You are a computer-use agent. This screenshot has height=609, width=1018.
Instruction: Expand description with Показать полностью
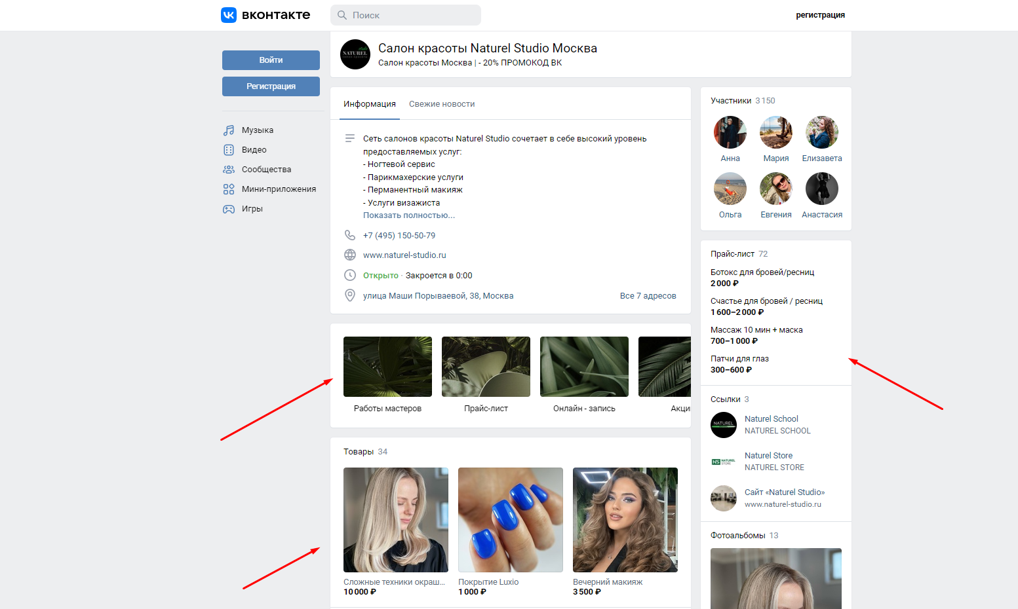click(x=409, y=215)
